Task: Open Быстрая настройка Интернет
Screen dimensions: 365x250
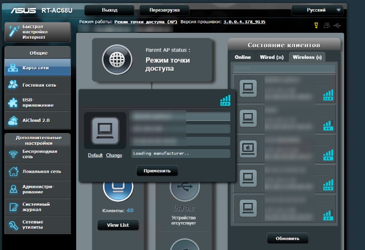Action: 37,32
